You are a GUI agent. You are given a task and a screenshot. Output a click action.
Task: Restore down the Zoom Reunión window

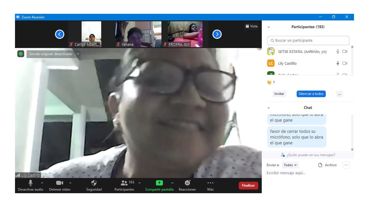[x=334, y=17]
